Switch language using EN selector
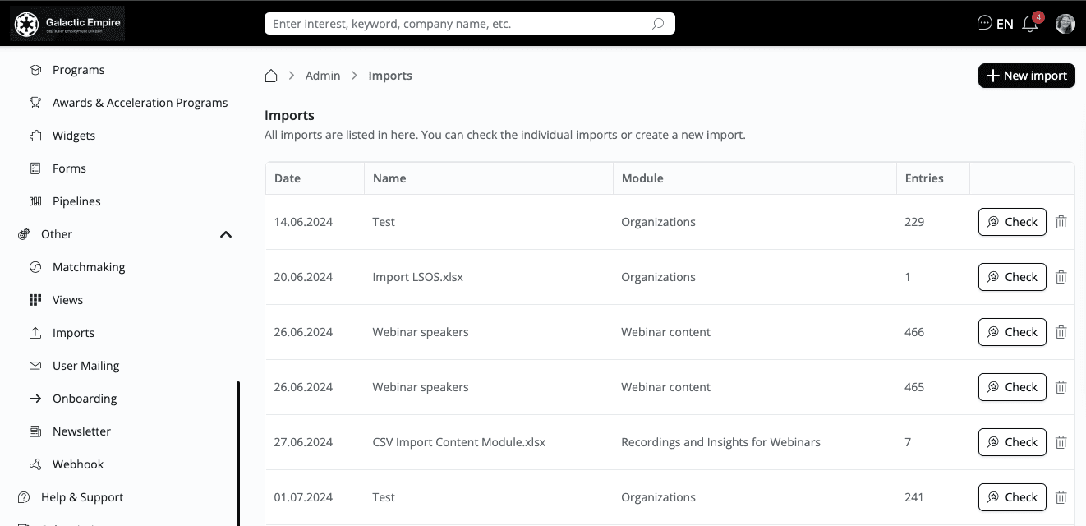1086x526 pixels. (x=1005, y=24)
